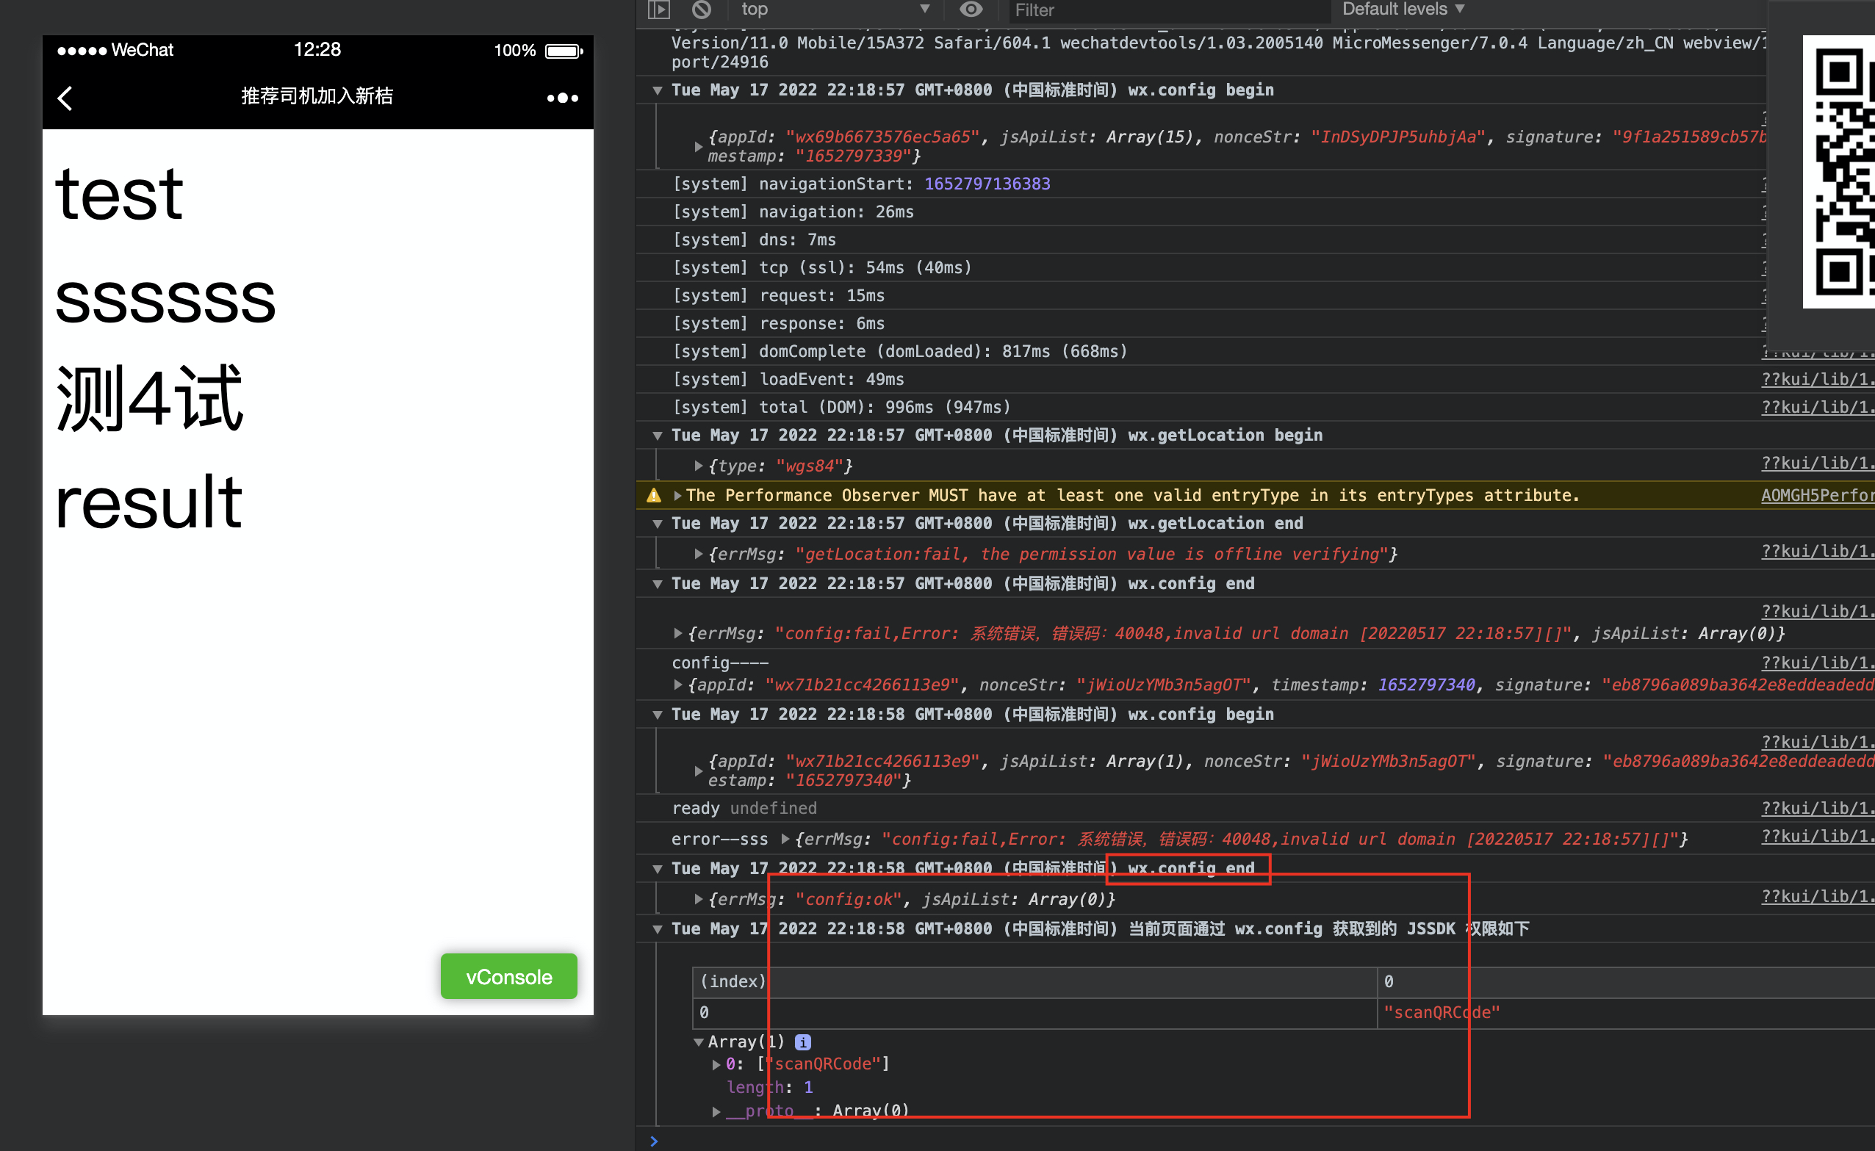Expand the {type: "wgs84"} object

pos(698,466)
